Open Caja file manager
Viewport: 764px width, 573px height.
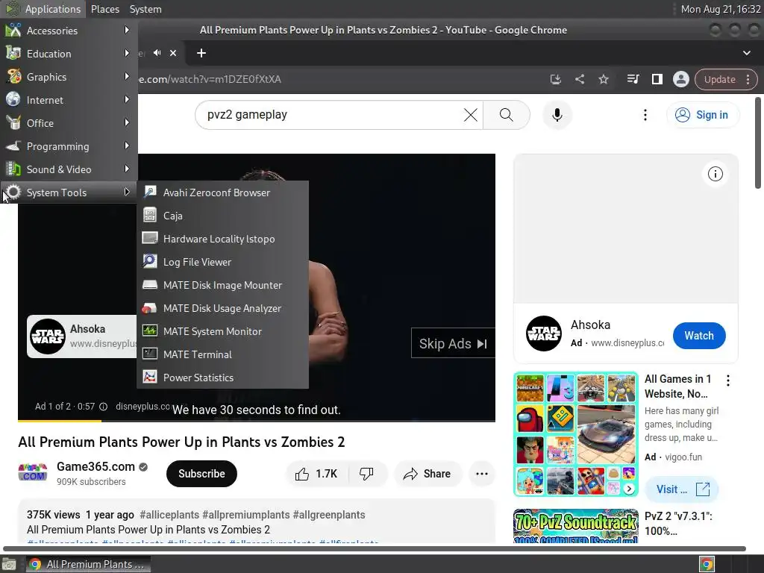click(x=222, y=216)
